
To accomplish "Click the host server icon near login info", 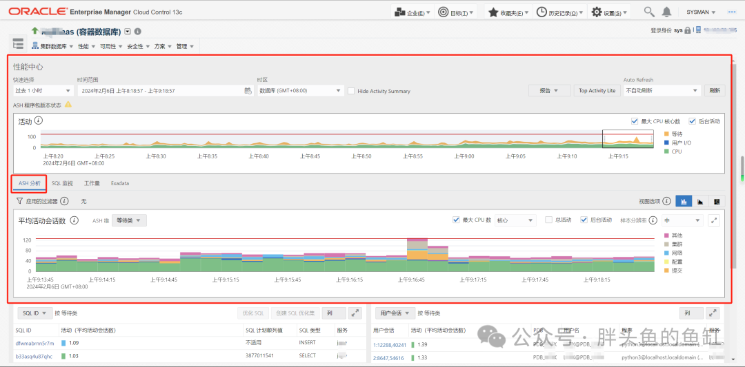I will [697, 30].
